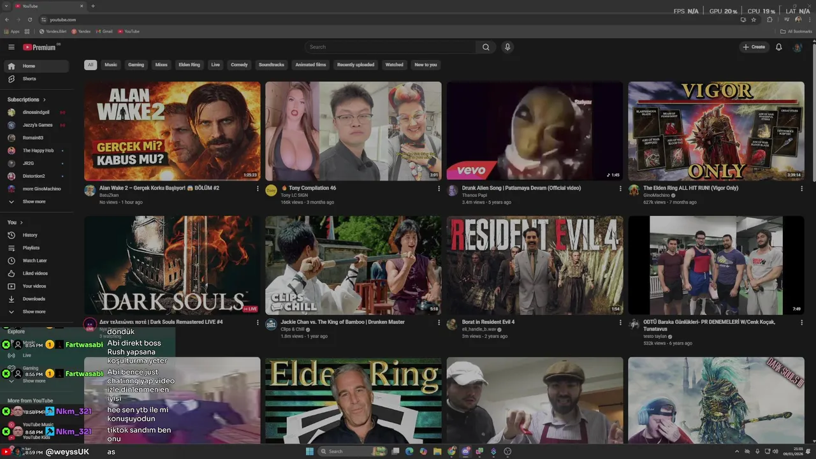The height and width of the screenshot is (459, 816).
Task: Open the account avatar menu
Action: pyautogui.click(x=797, y=47)
